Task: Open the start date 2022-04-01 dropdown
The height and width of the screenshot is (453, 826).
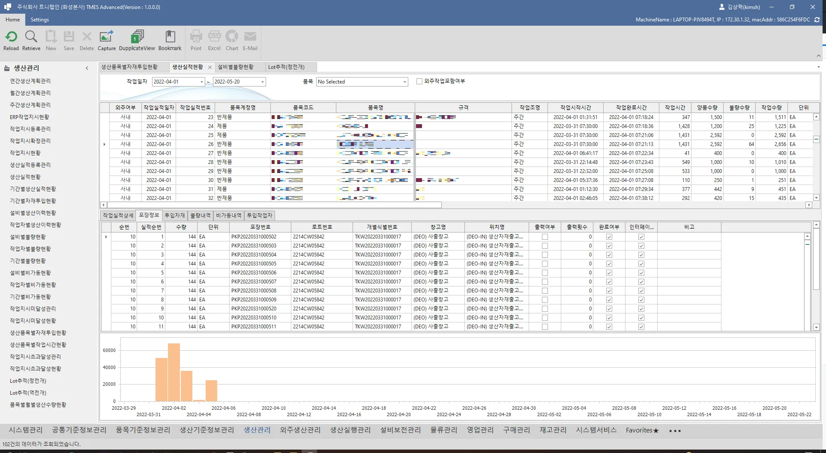Action: 201,82
